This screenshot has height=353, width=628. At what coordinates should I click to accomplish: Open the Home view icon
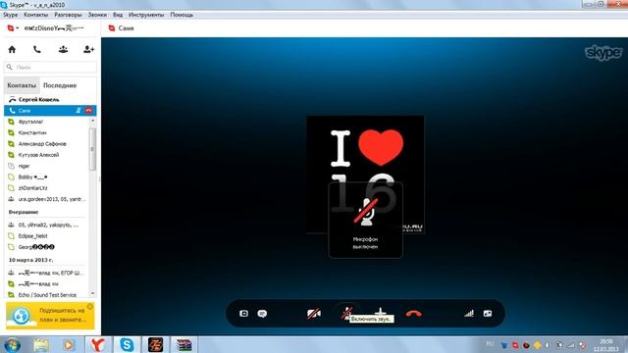click(12, 50)
